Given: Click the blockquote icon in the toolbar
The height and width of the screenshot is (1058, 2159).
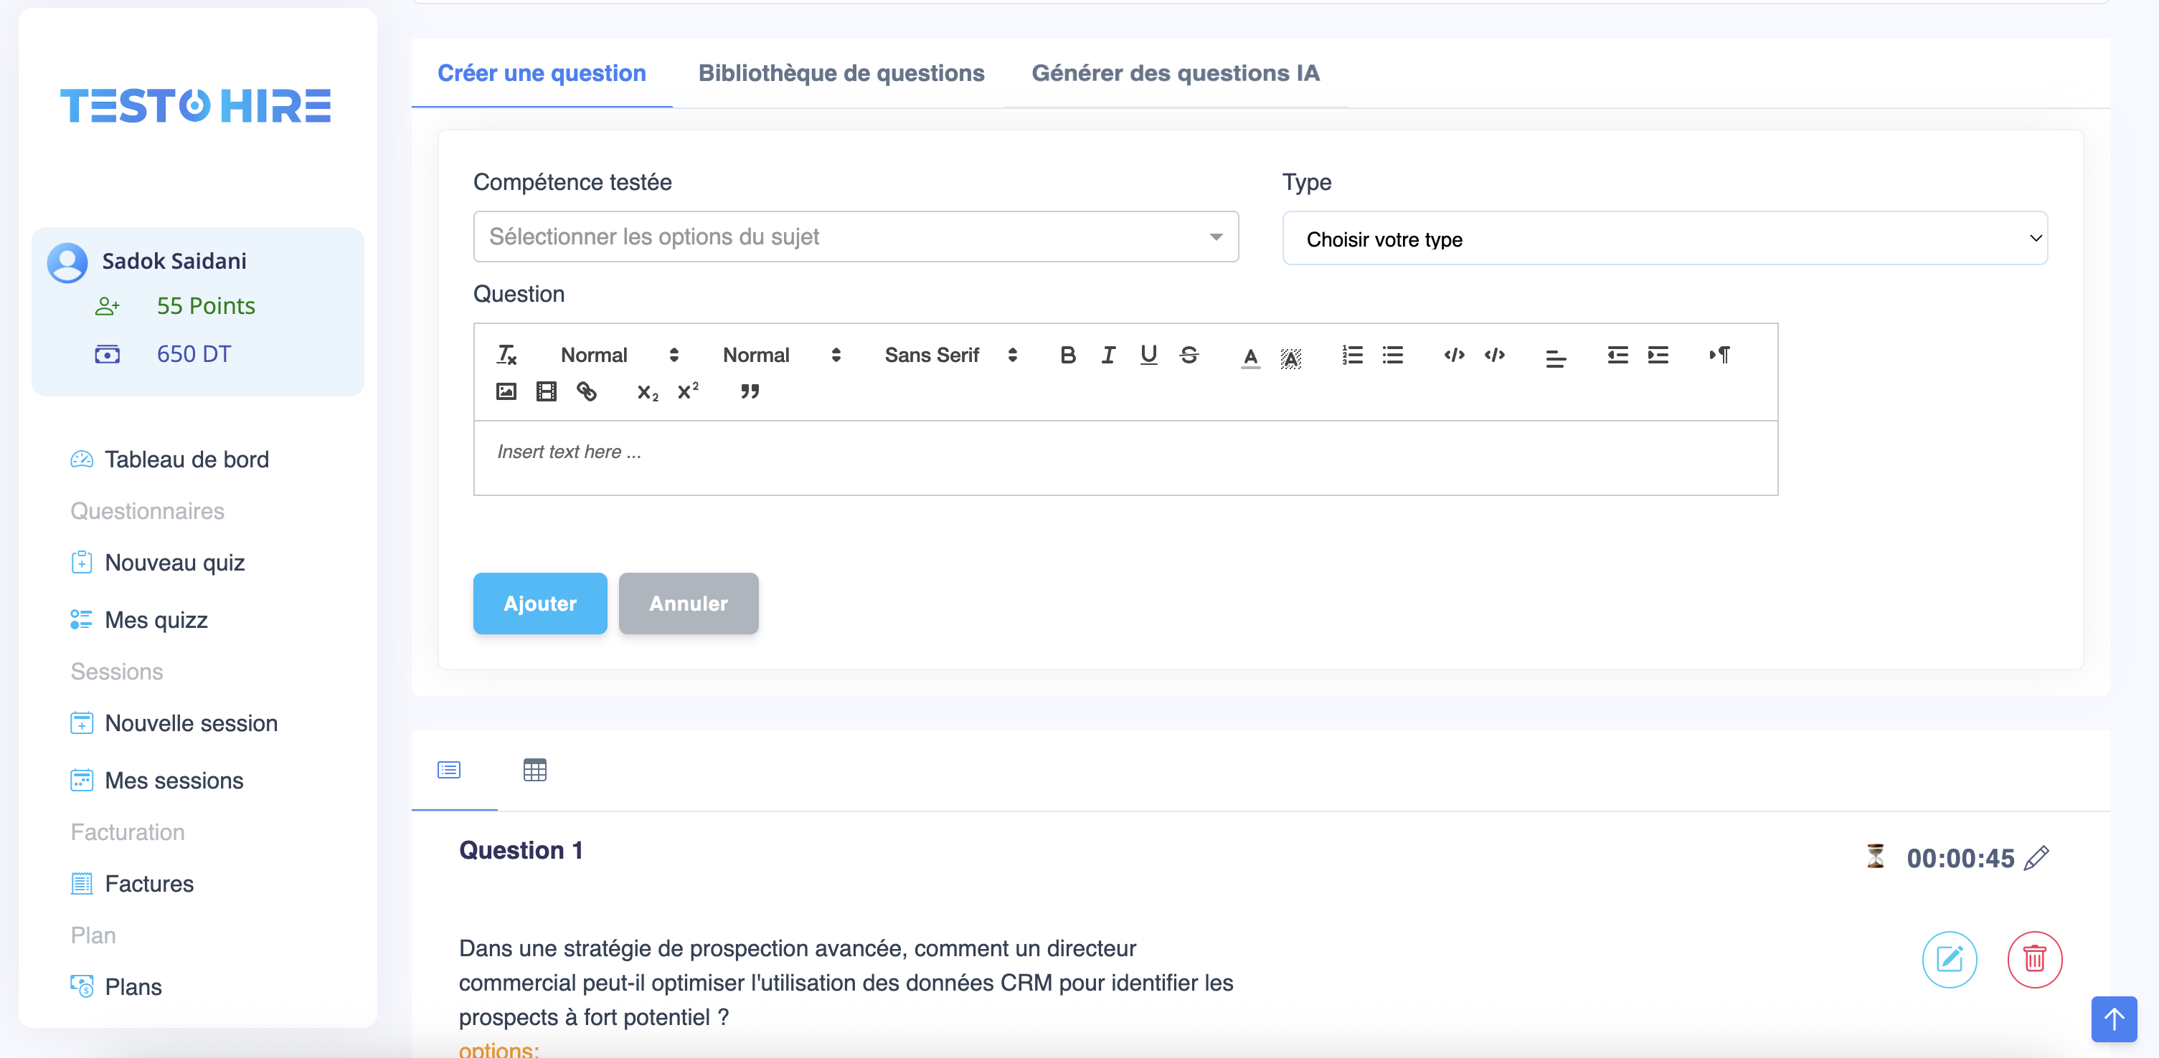Looking at the screenshot, I should click(750, 391).
